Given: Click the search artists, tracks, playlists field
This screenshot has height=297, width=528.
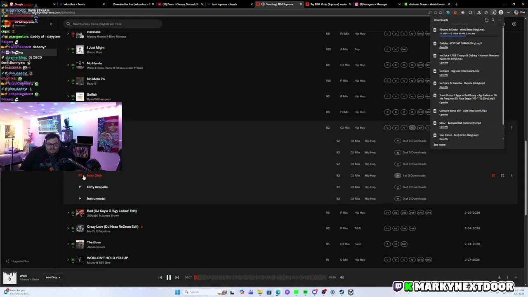Looking at the screenshot, I should (x=113, y=24).
